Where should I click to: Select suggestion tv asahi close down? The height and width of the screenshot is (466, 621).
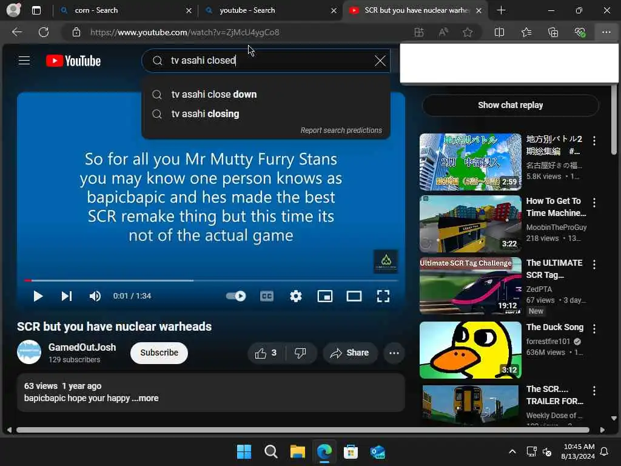[266, 94]
